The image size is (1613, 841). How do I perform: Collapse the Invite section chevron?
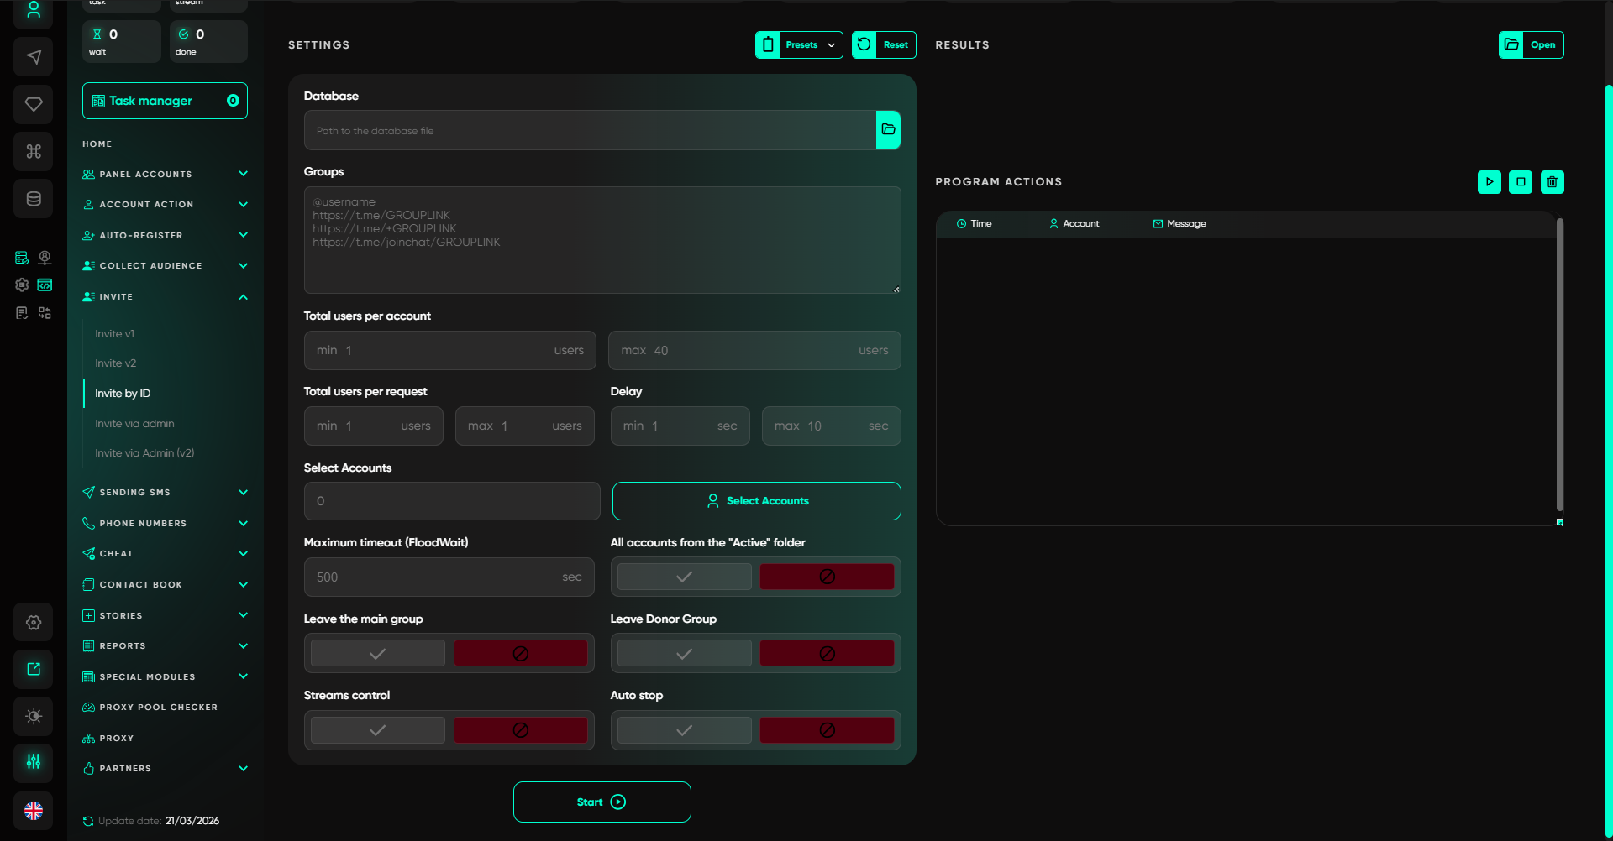(x=243, y=297)
